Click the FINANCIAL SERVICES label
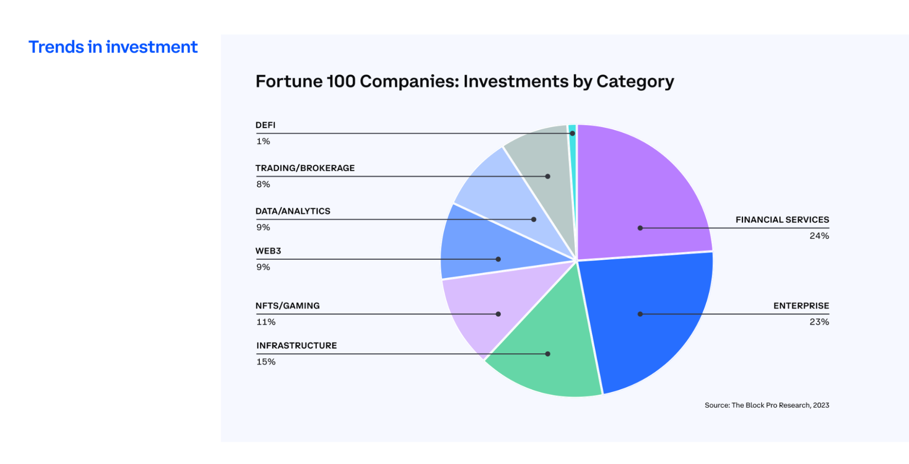The image size is (909, 464). tap(782, 220)
